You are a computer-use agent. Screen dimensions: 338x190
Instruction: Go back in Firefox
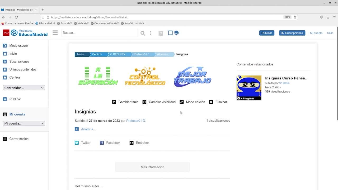tap(4, 17)
